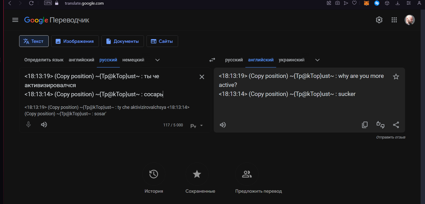425x204 pixels.
Task: Open Saved translations
Action: 197,174
